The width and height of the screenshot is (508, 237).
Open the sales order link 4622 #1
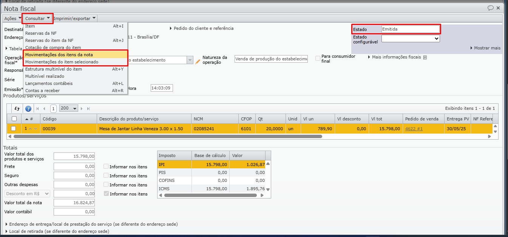pyautogui.click(x=414, y=129)
